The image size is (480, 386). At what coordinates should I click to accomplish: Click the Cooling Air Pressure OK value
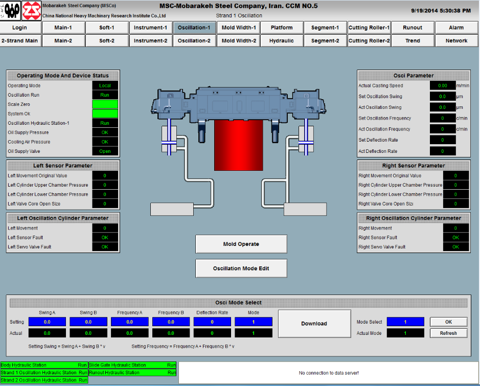pos(105,142)
